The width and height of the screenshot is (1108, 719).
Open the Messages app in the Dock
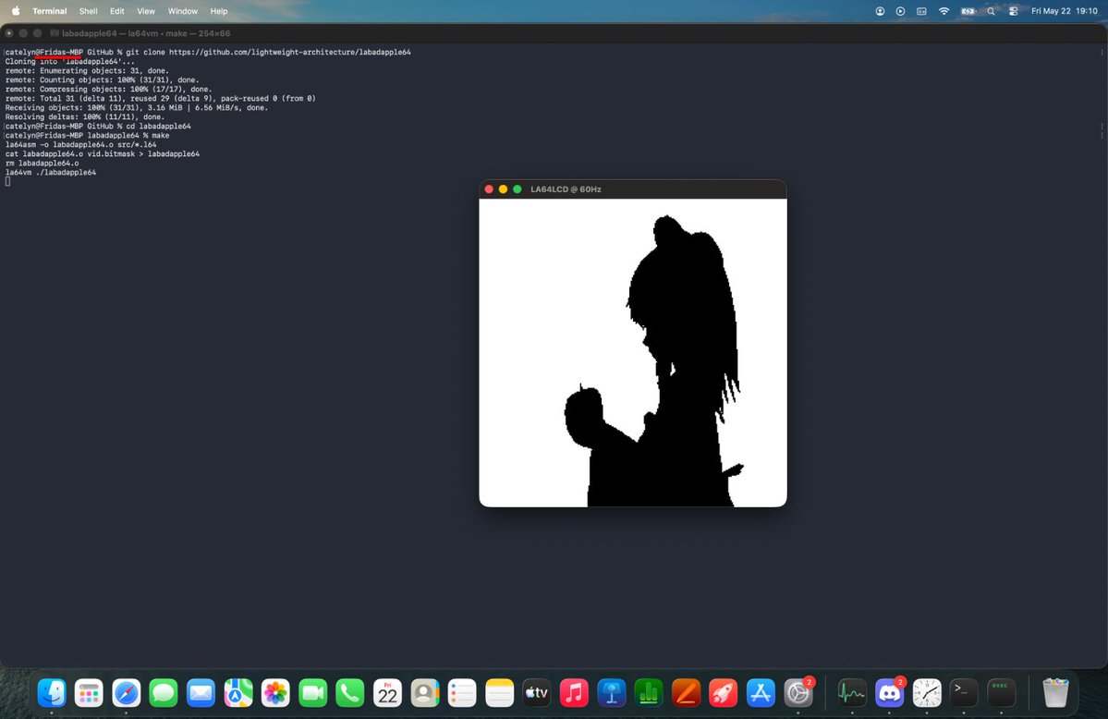pyautogui.click(x=164, y=693)
